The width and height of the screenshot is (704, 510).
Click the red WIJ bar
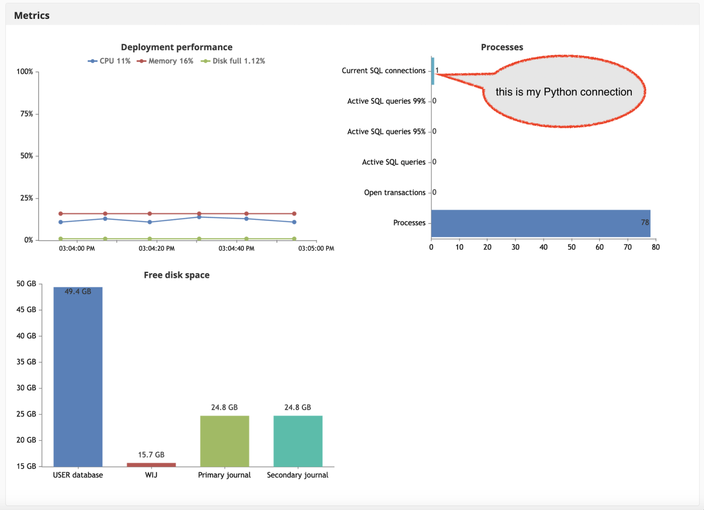pyautogui.click(x=151, y=465)
